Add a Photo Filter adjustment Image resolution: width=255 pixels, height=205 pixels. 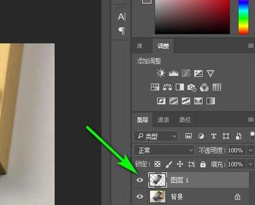point(191,87)
